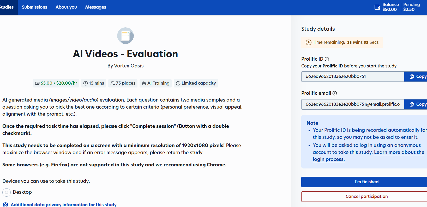Click the Desktop device label
Image resolution: width=427 pixels, height=207 pixels.
tap(22, 192)
